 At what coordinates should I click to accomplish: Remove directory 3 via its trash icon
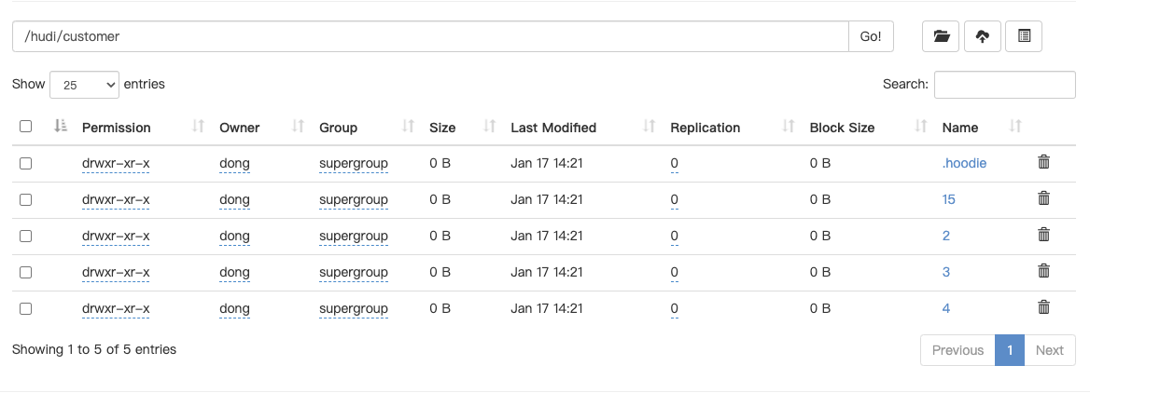point(1043,271)
